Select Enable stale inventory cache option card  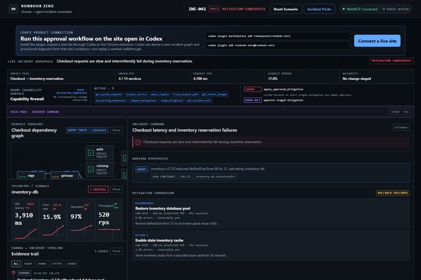pyautogui.click(x=271, y=245)
